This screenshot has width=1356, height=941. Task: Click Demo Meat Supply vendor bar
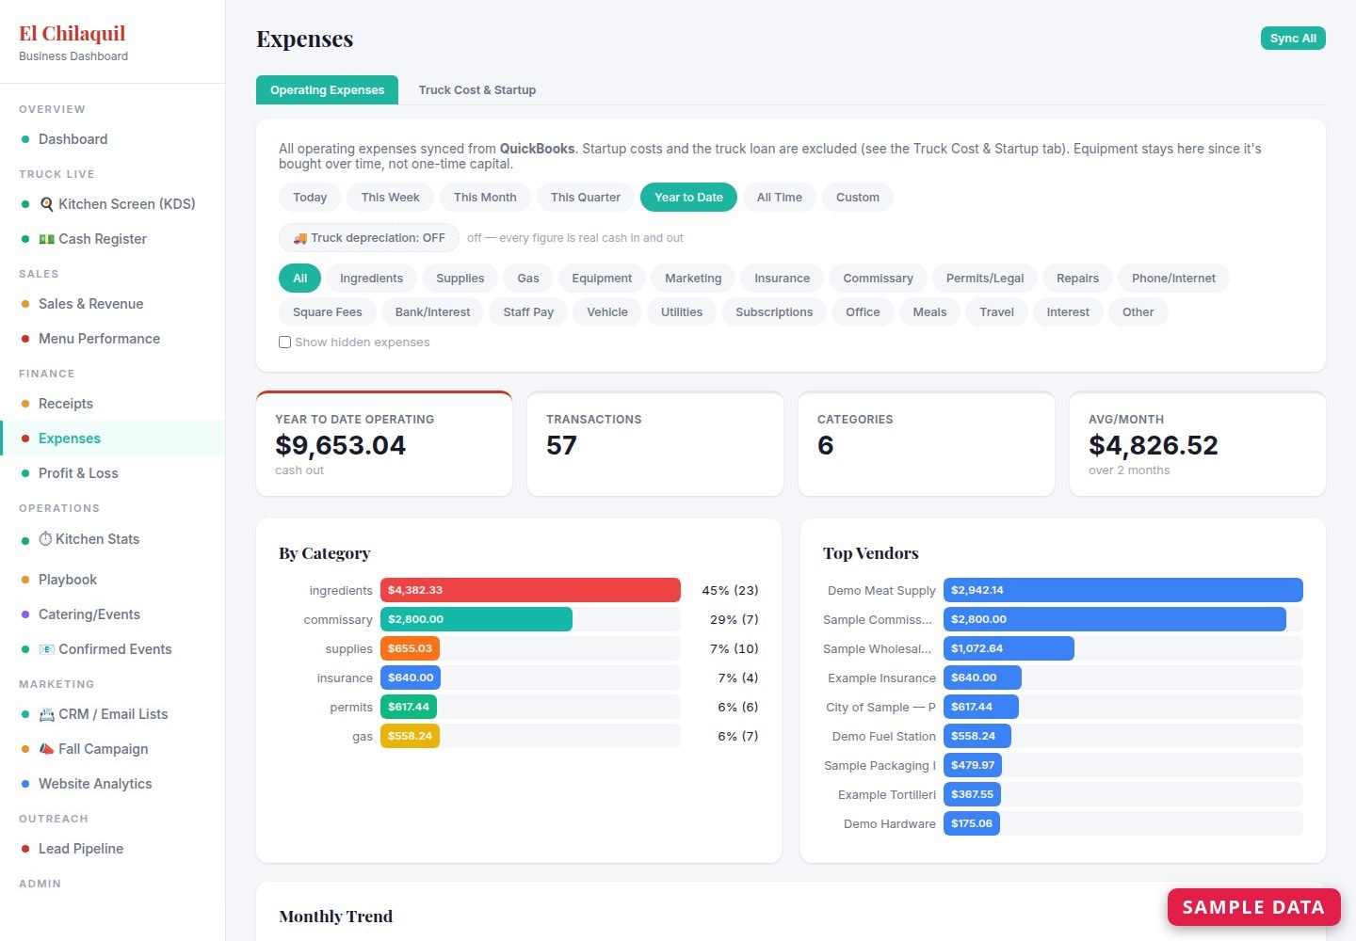click(1123, 590)
